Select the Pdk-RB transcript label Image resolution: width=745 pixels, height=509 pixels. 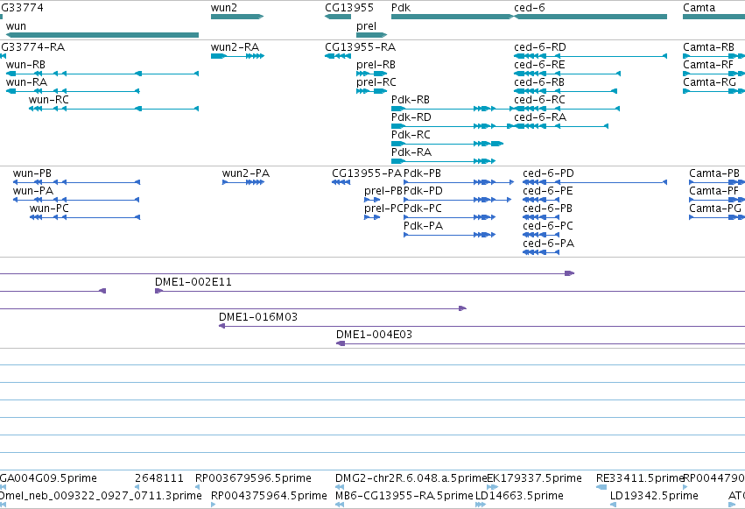pyautogui.click(x=411, y=100)
